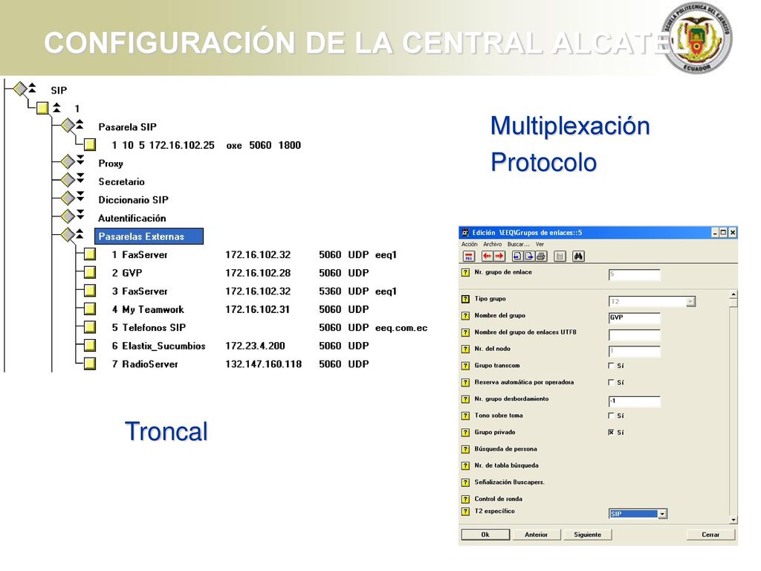Select the 5 Telefonos SIP row

click(x=269, y=328)
